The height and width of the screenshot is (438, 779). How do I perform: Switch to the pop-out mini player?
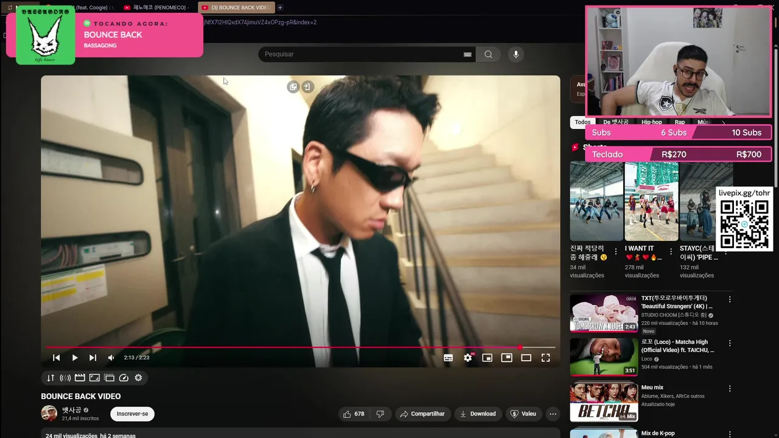(x=507, y=358)
